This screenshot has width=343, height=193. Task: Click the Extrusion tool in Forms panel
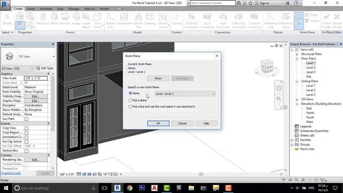tap(43, 19)
